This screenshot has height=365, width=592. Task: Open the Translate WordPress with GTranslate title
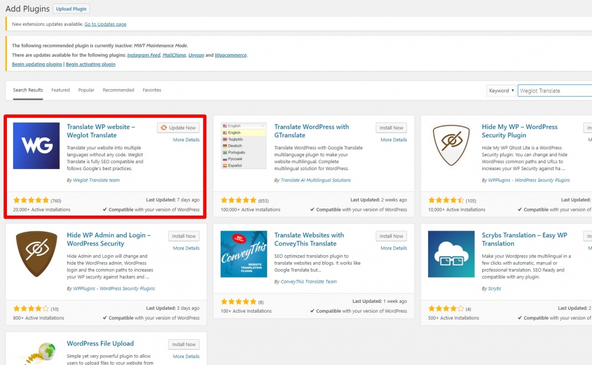312,131
